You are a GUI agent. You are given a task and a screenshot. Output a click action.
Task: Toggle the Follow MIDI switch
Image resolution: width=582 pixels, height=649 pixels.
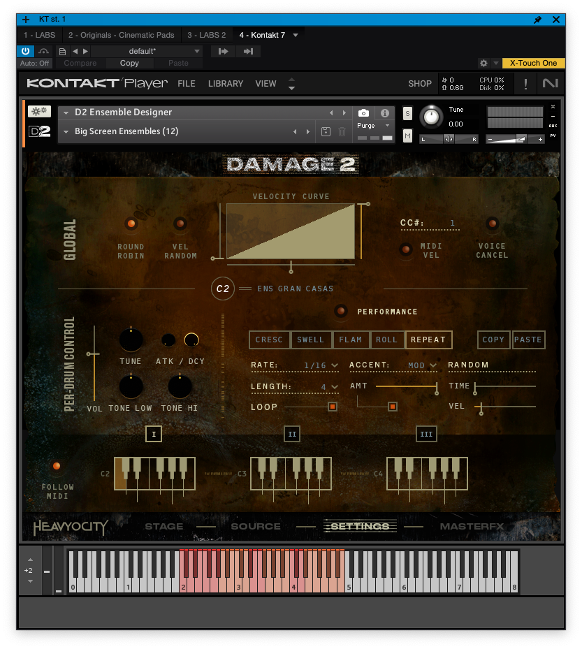[x=57, y=466]
